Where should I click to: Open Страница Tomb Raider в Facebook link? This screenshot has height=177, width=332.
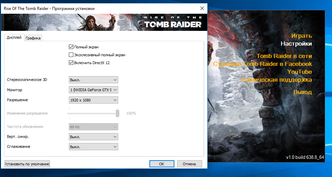pos(262,64)
